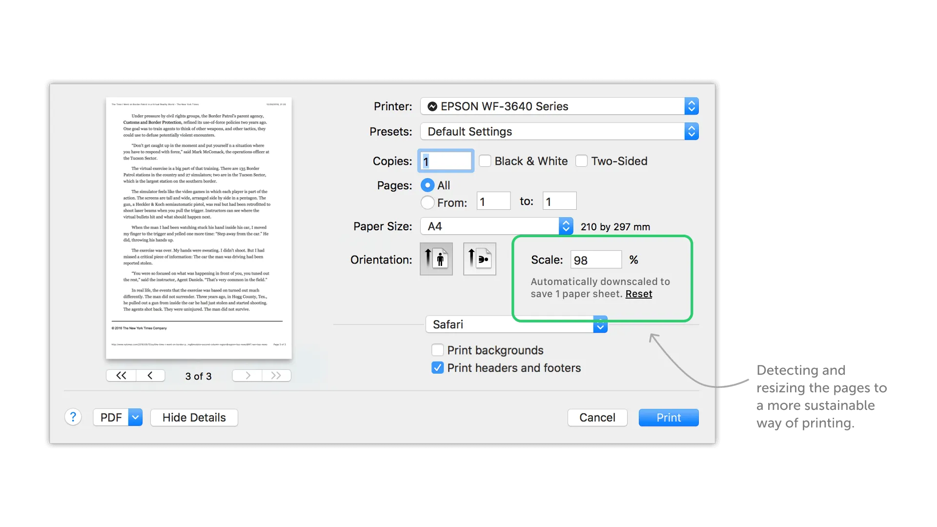Expand the Presets dropdown
937x527 pixels.
pyautogui.click(x=559, y=131)
